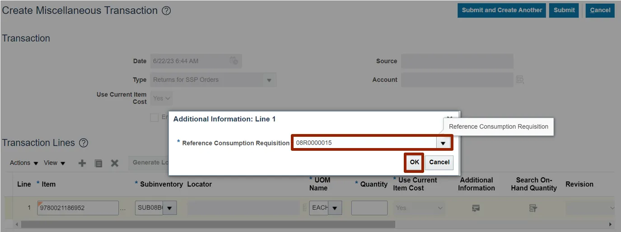Open the Date calendar picker icon
This screenshot has width=621, height=232.
[233, 61]
